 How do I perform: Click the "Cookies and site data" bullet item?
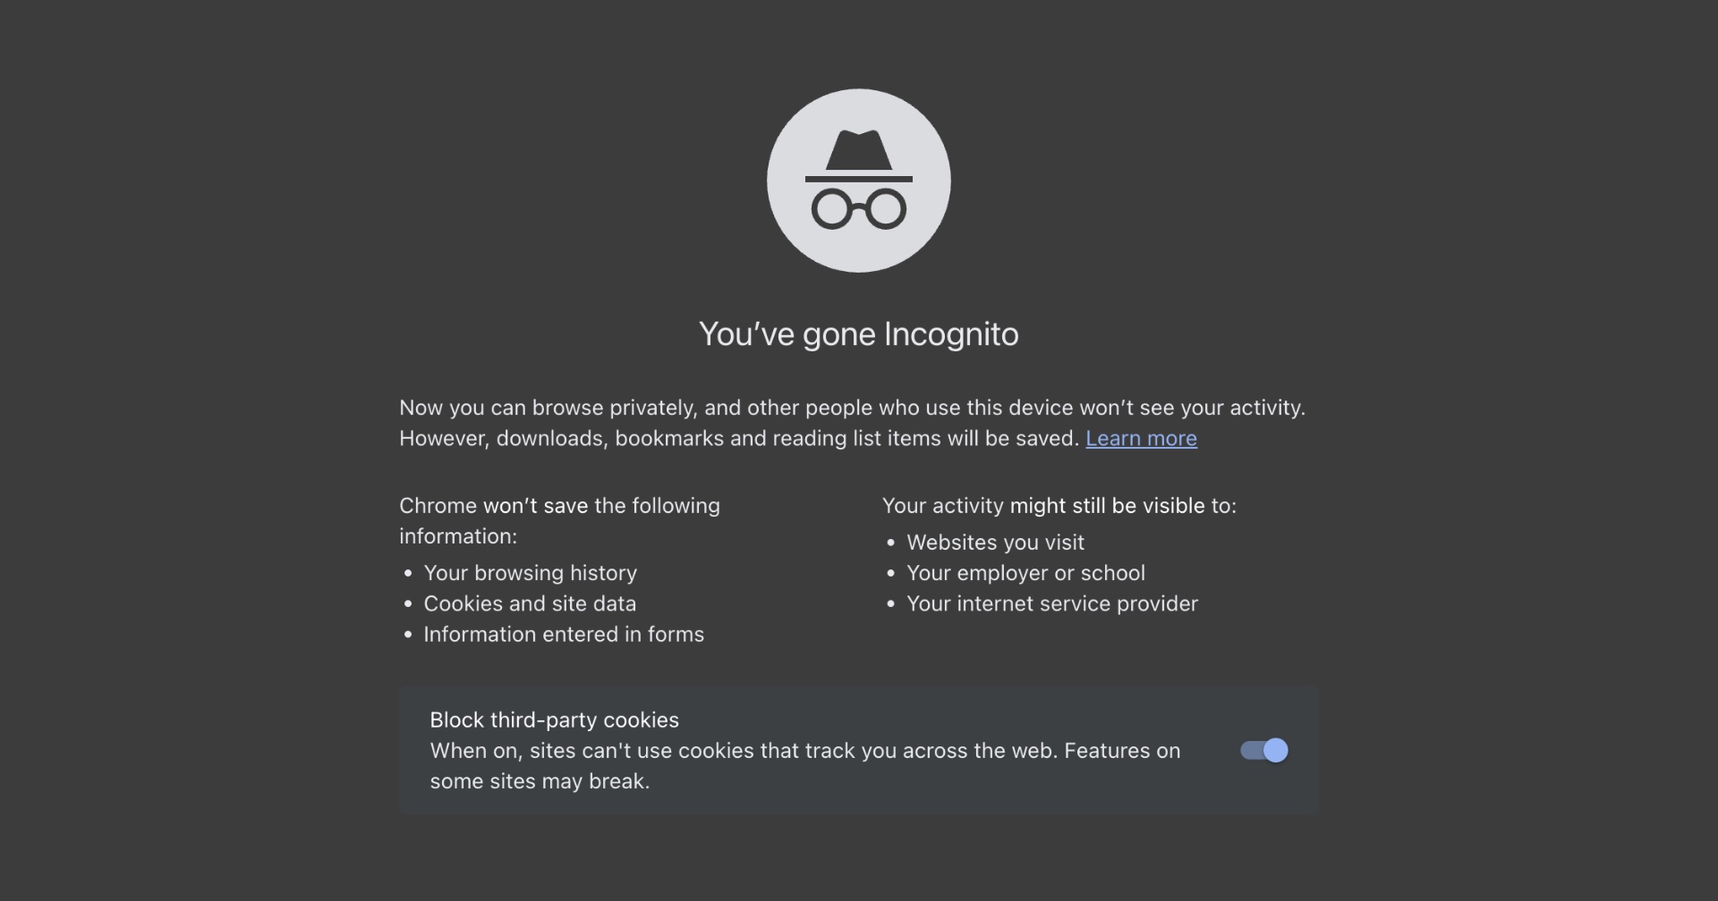[530, 603]
